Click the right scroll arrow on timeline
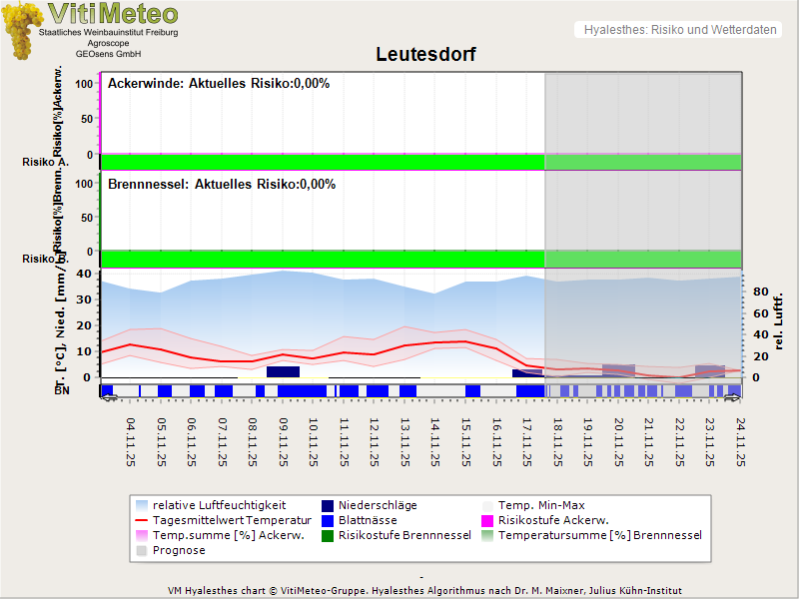The height and width of the screenshot is (599, 799). click(733, 397)
